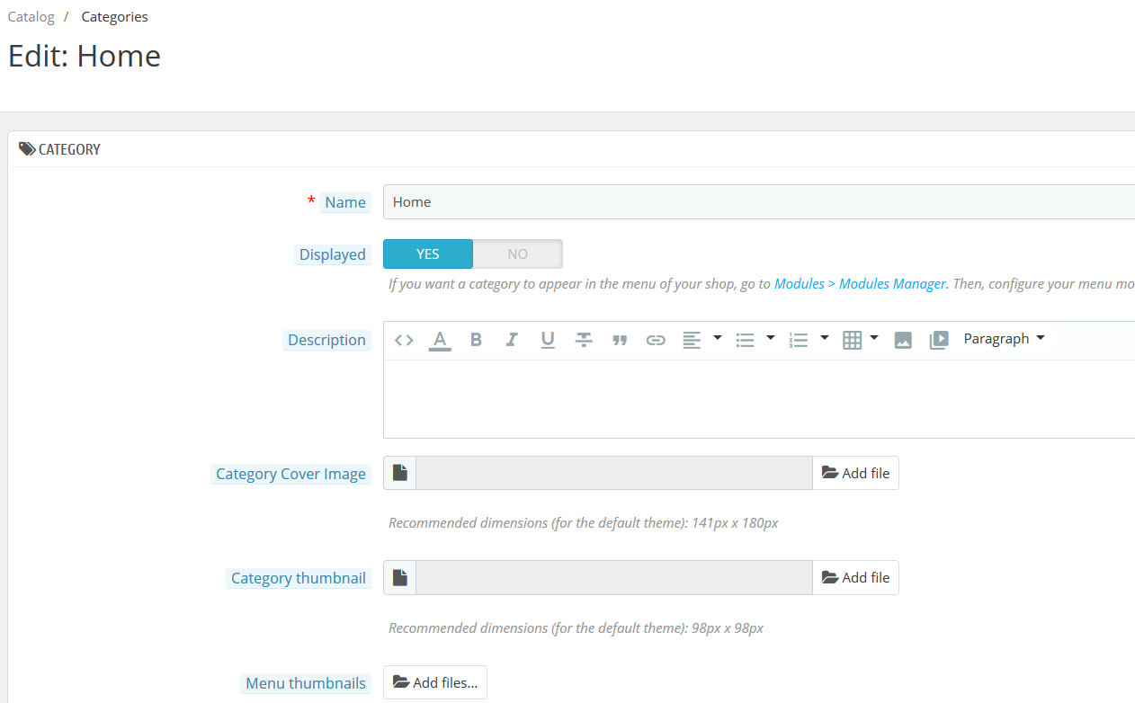Insert a hyperlink in the editor
The height and width of the screenshot is (703, 1135).
pyautogui.click(x=656, y=340)
